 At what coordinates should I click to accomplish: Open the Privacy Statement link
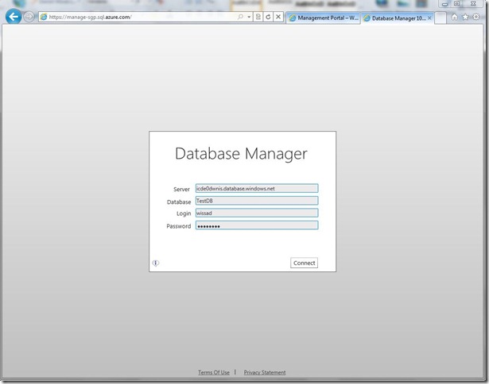(x=265, y=372)
